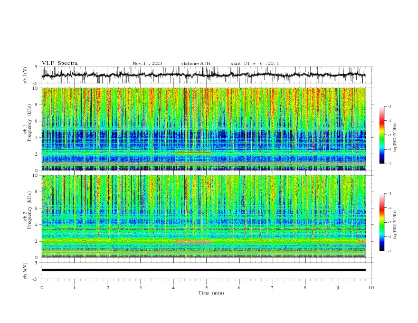
Task: Click the time axis tick label '9'
Action: [338, 288]
